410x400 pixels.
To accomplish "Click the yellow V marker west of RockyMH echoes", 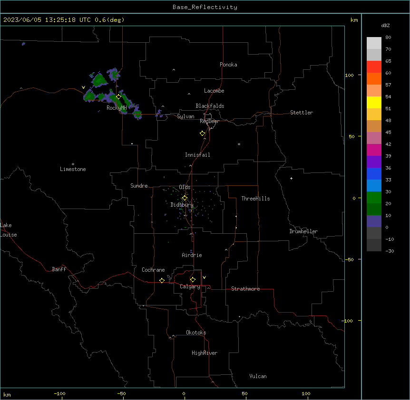I will tap(83, 87).
